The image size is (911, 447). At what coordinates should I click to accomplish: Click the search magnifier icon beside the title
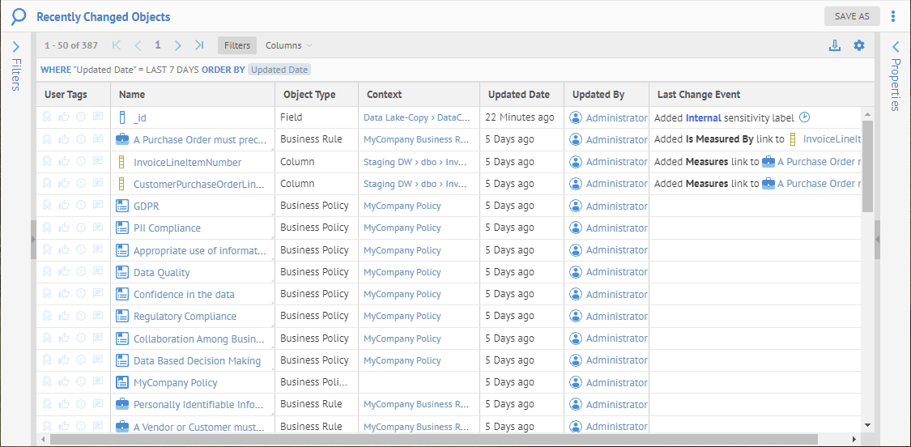click(19, 16)
